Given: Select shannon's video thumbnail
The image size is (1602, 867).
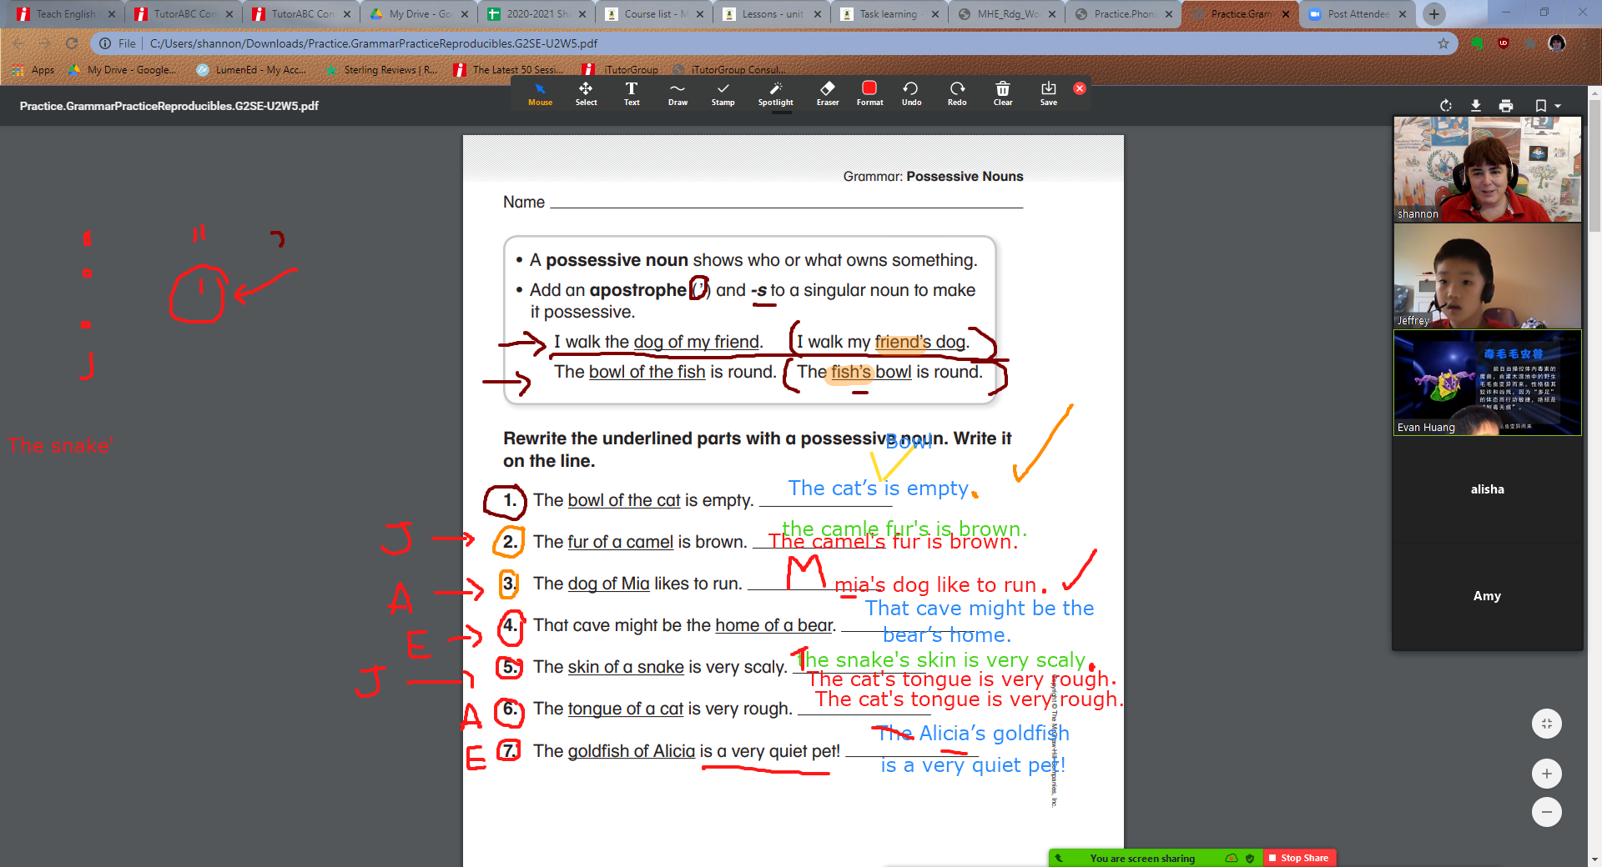Looking at the screenshot, I should (x=1487, y=169).
